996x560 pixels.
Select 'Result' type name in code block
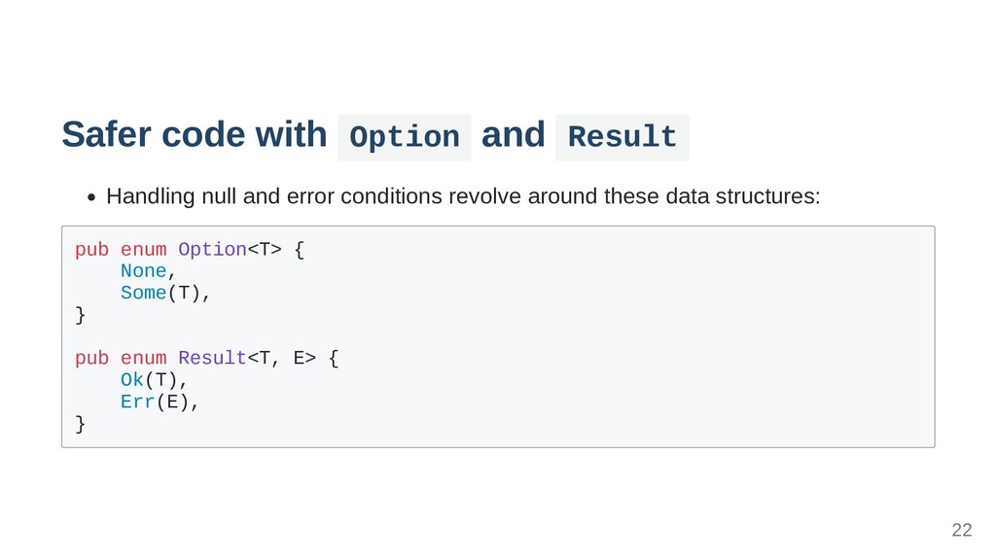[212, 358]
